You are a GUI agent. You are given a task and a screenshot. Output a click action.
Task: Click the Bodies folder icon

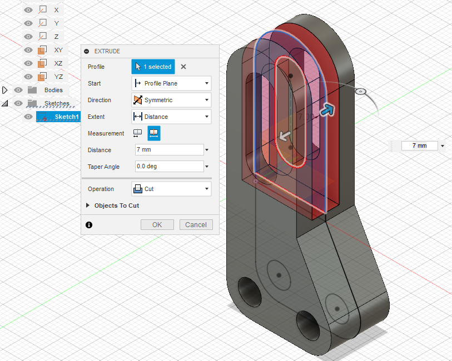[x=32, y=90]
